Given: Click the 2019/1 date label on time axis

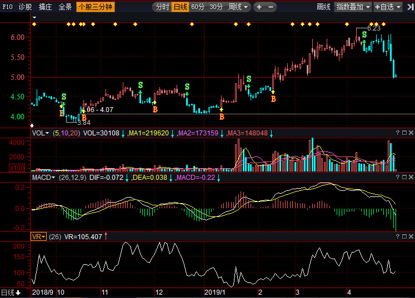Looking at the screenshot, I should (215, 292).
